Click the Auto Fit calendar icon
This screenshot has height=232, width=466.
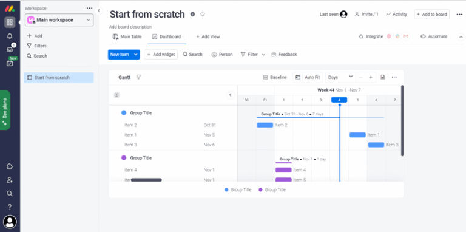298,77
